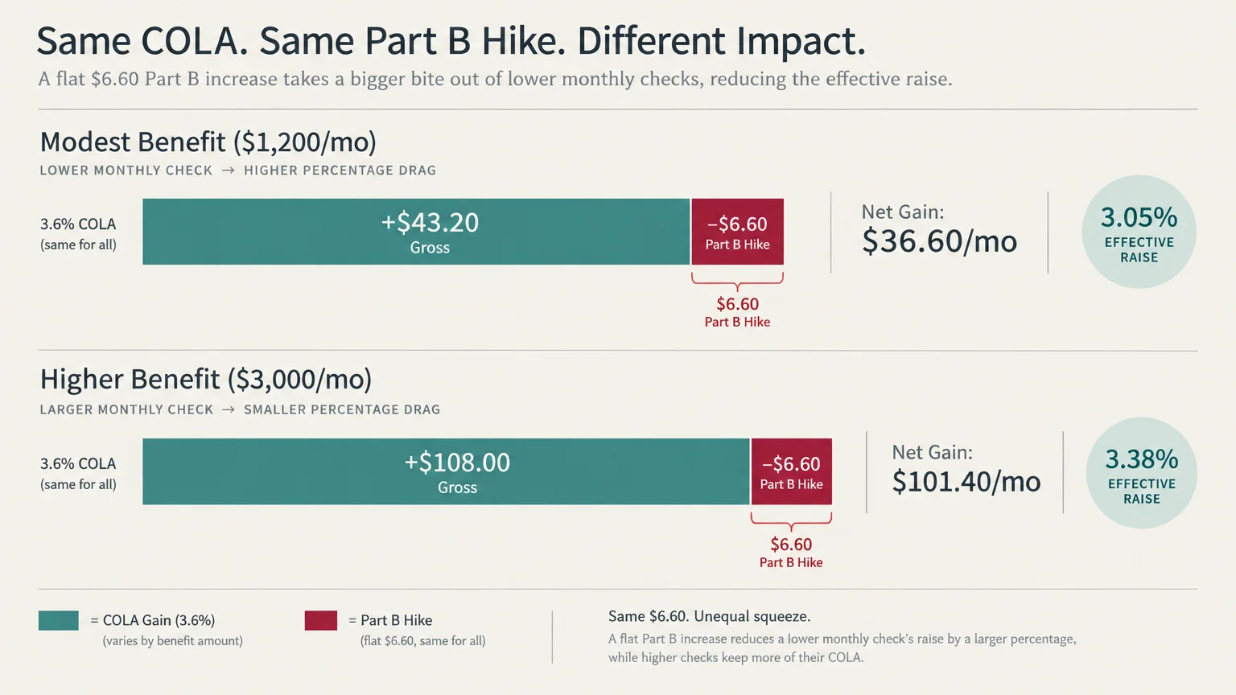Select the +$43.20 Gross teal bar
The width and height of the screenshot is (1236, 695).
(x=416, y=232)
